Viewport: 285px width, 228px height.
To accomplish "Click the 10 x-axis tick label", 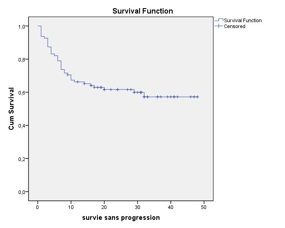I will (71, 207).
